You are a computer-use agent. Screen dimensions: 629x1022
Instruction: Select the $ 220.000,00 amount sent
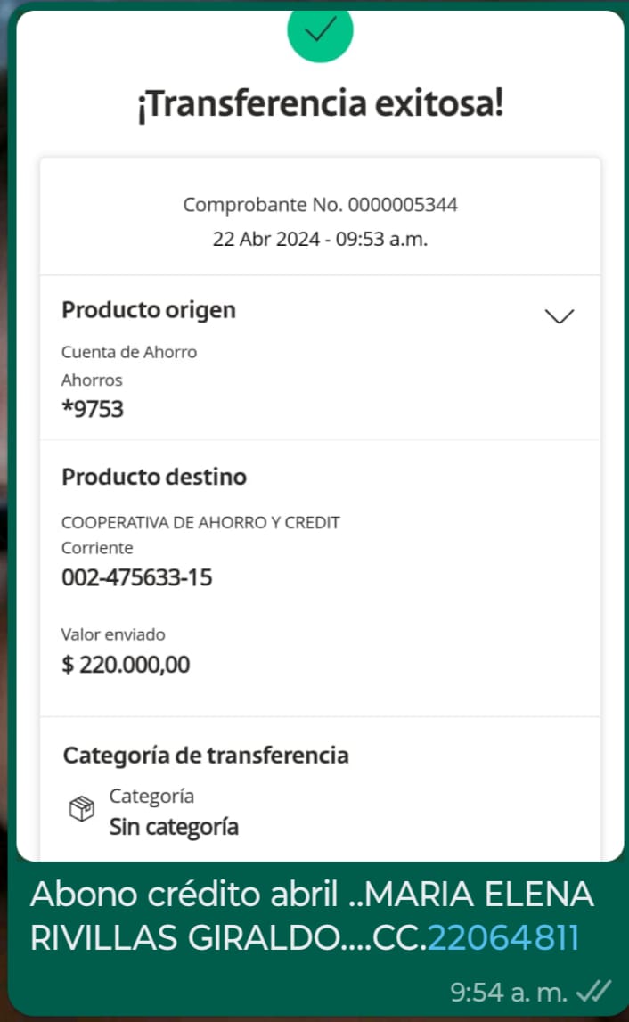tap(126, 665)
